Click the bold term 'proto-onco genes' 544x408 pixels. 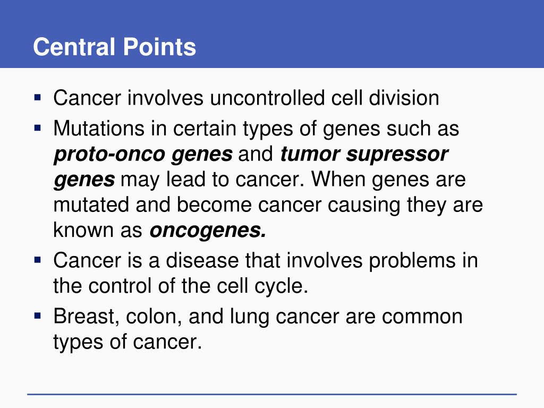coord(143,155)
